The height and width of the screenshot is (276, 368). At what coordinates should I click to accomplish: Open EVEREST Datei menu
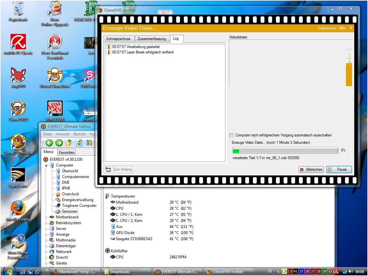point(47,134)
